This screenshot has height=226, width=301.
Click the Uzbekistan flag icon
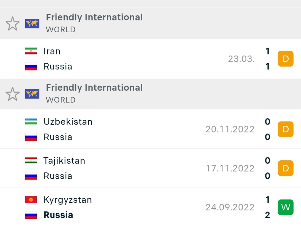(31, 122)
